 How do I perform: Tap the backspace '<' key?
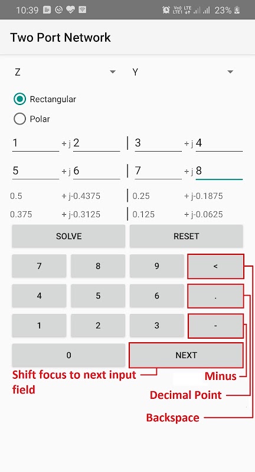point(215,267)
